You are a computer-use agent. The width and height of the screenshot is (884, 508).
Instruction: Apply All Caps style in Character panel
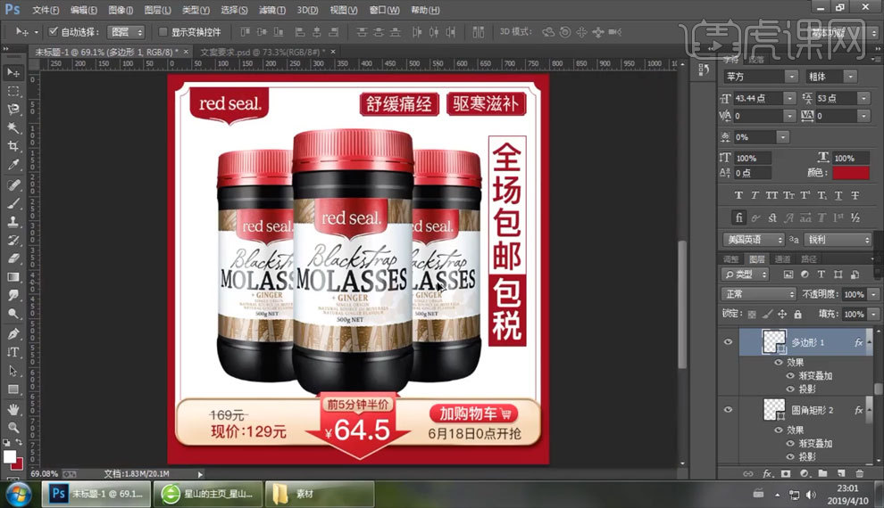tap(771, 195)
